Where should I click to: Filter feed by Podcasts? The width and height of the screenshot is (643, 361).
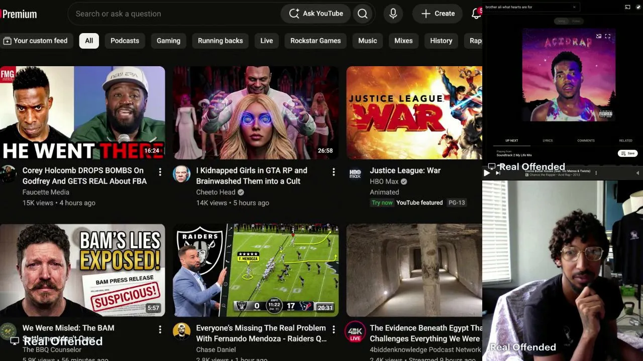[x=125, y=41]
